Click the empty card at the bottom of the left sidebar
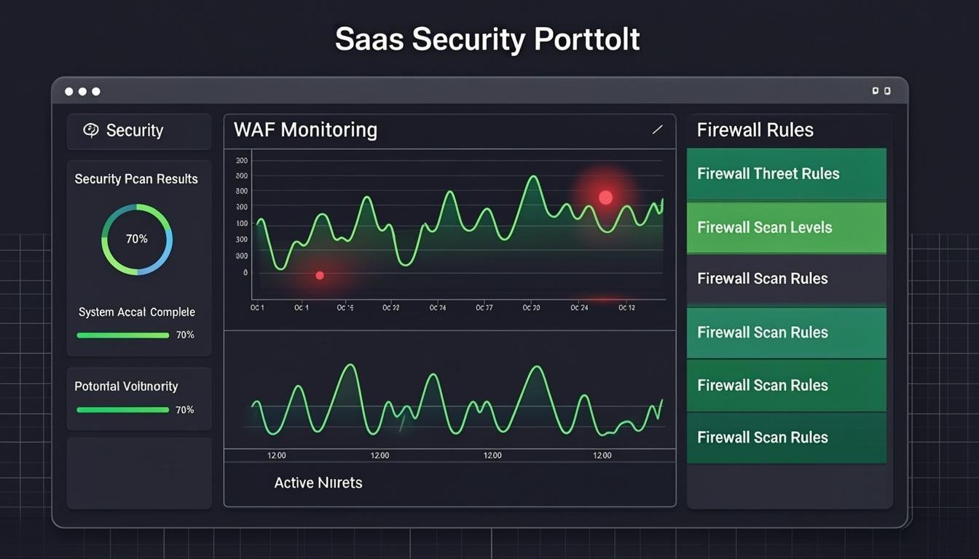Image resolution: width=979 pixels, height=559 pixels. tap(139, 473)
